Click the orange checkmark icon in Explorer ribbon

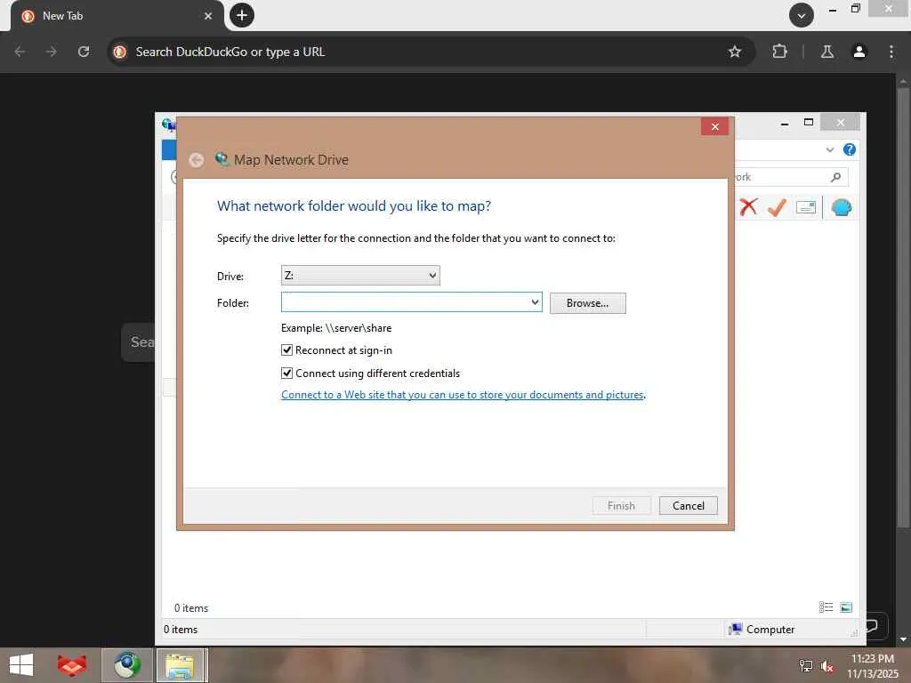tap(777, 206)
